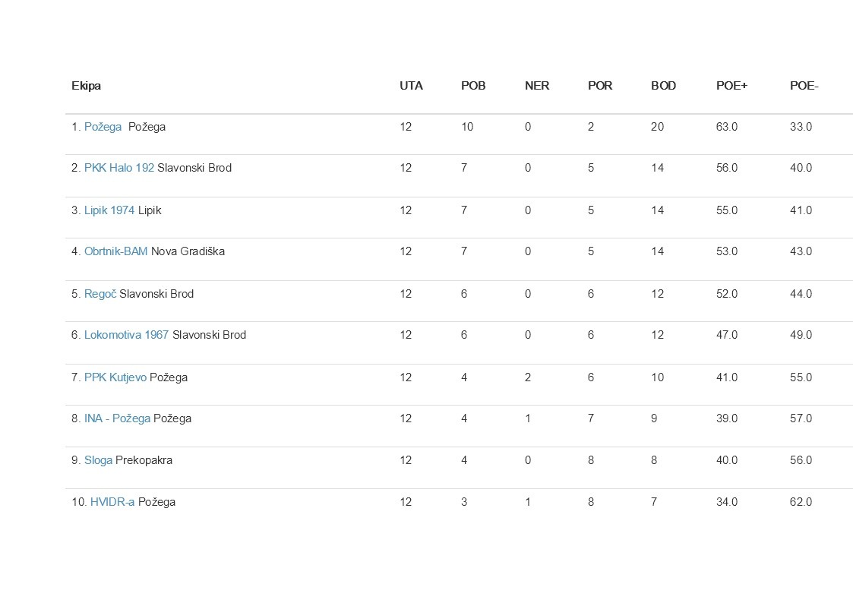This screenshot has width=853, height=603.
Task: Open the Obrtnik-BAM team page
Action: 115,251
